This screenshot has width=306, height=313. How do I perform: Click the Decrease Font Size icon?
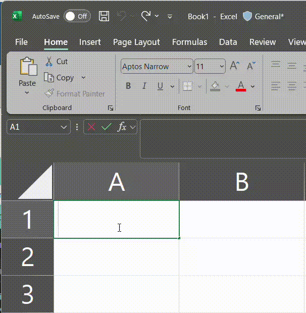click(x=251, y=66)
